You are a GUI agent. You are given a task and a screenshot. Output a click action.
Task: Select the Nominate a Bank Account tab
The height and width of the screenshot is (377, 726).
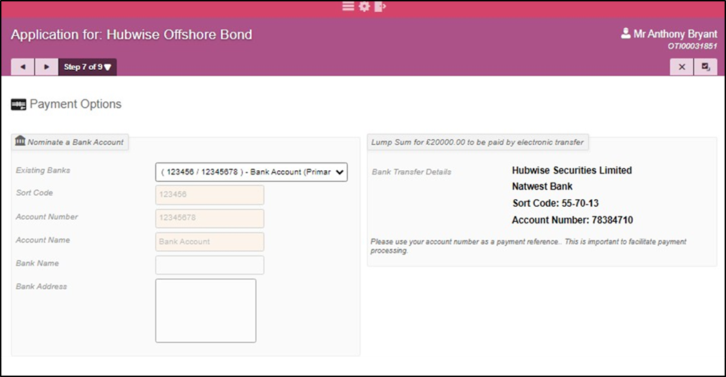(70, 142)
